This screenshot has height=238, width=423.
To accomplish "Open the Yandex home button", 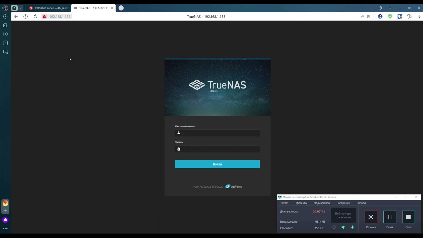I will [25, 16].
